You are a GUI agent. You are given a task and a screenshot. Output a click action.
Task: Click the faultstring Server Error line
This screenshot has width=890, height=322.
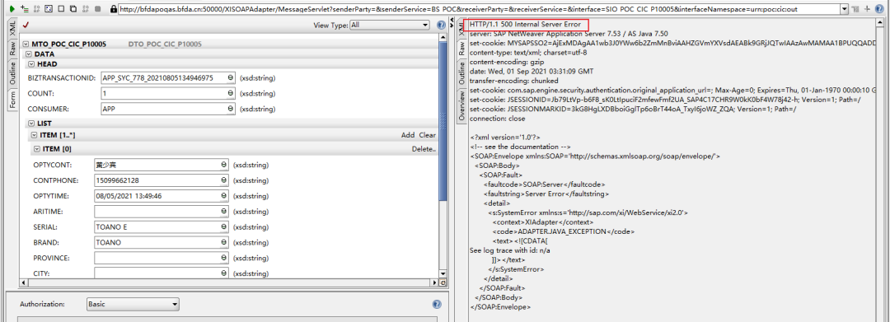pos(546,194)
